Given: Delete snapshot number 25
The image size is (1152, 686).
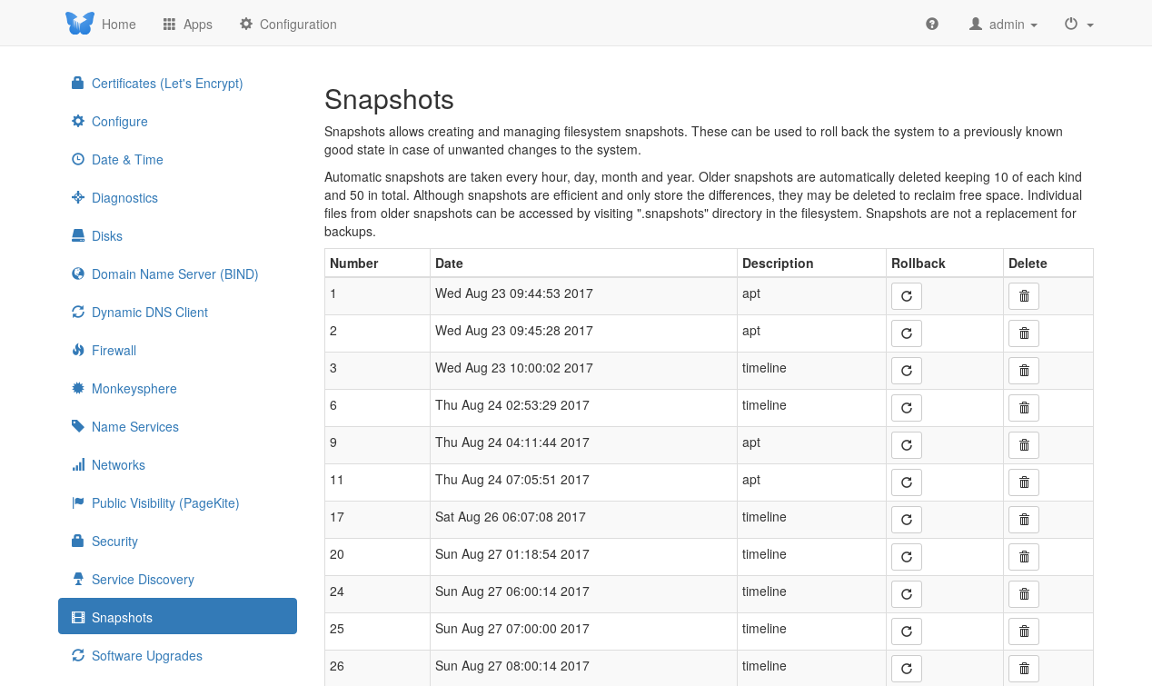Looking at the screenshot, I should [1024, 631].
